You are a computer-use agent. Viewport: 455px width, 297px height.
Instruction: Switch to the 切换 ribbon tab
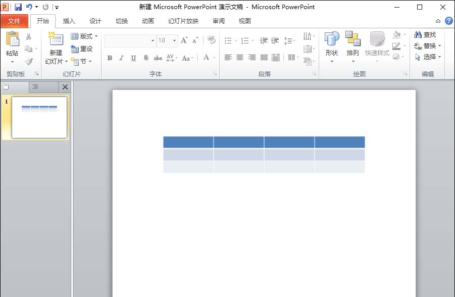(122, 21)
